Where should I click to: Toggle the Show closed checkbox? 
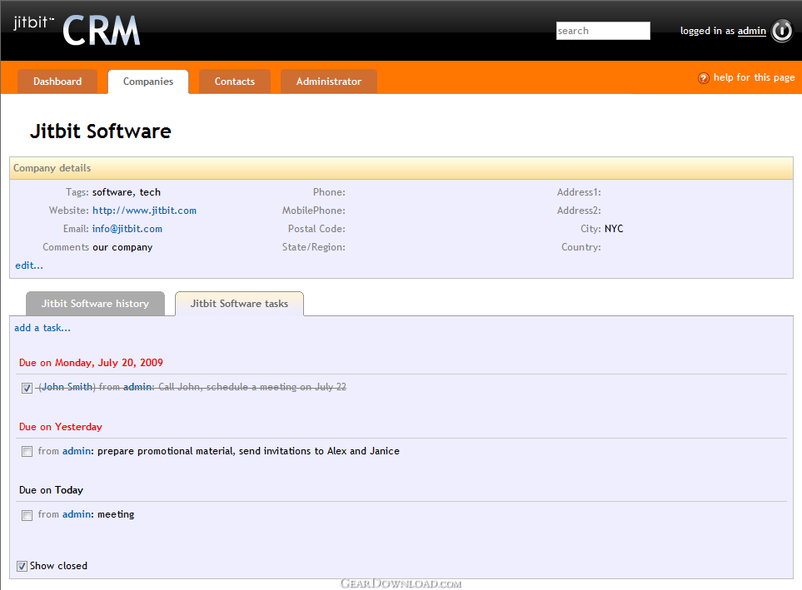coord(22,566)
